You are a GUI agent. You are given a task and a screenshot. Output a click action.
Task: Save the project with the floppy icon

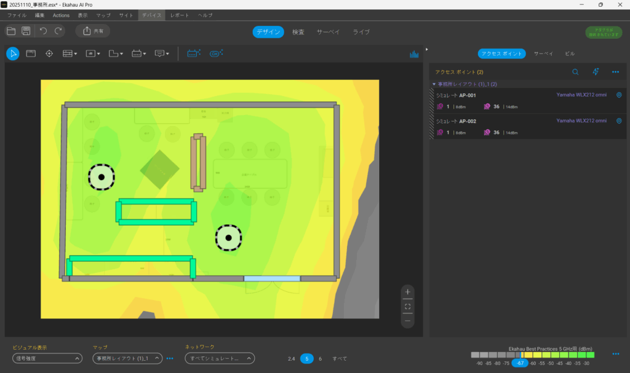(x=26, y=31)
